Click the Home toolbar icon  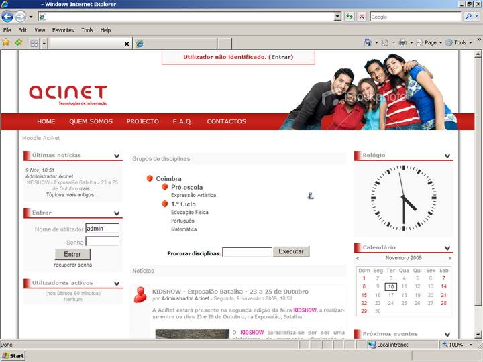368,42
